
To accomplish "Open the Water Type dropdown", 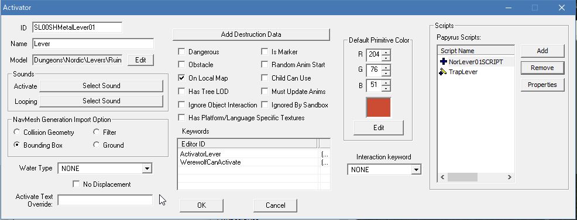I will point(147,168).
